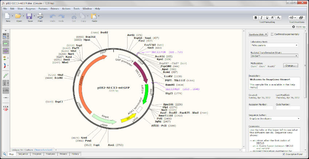309x159 pixels.
Task: Switch to the Features tab at the bottom
Action: (51, 154)
